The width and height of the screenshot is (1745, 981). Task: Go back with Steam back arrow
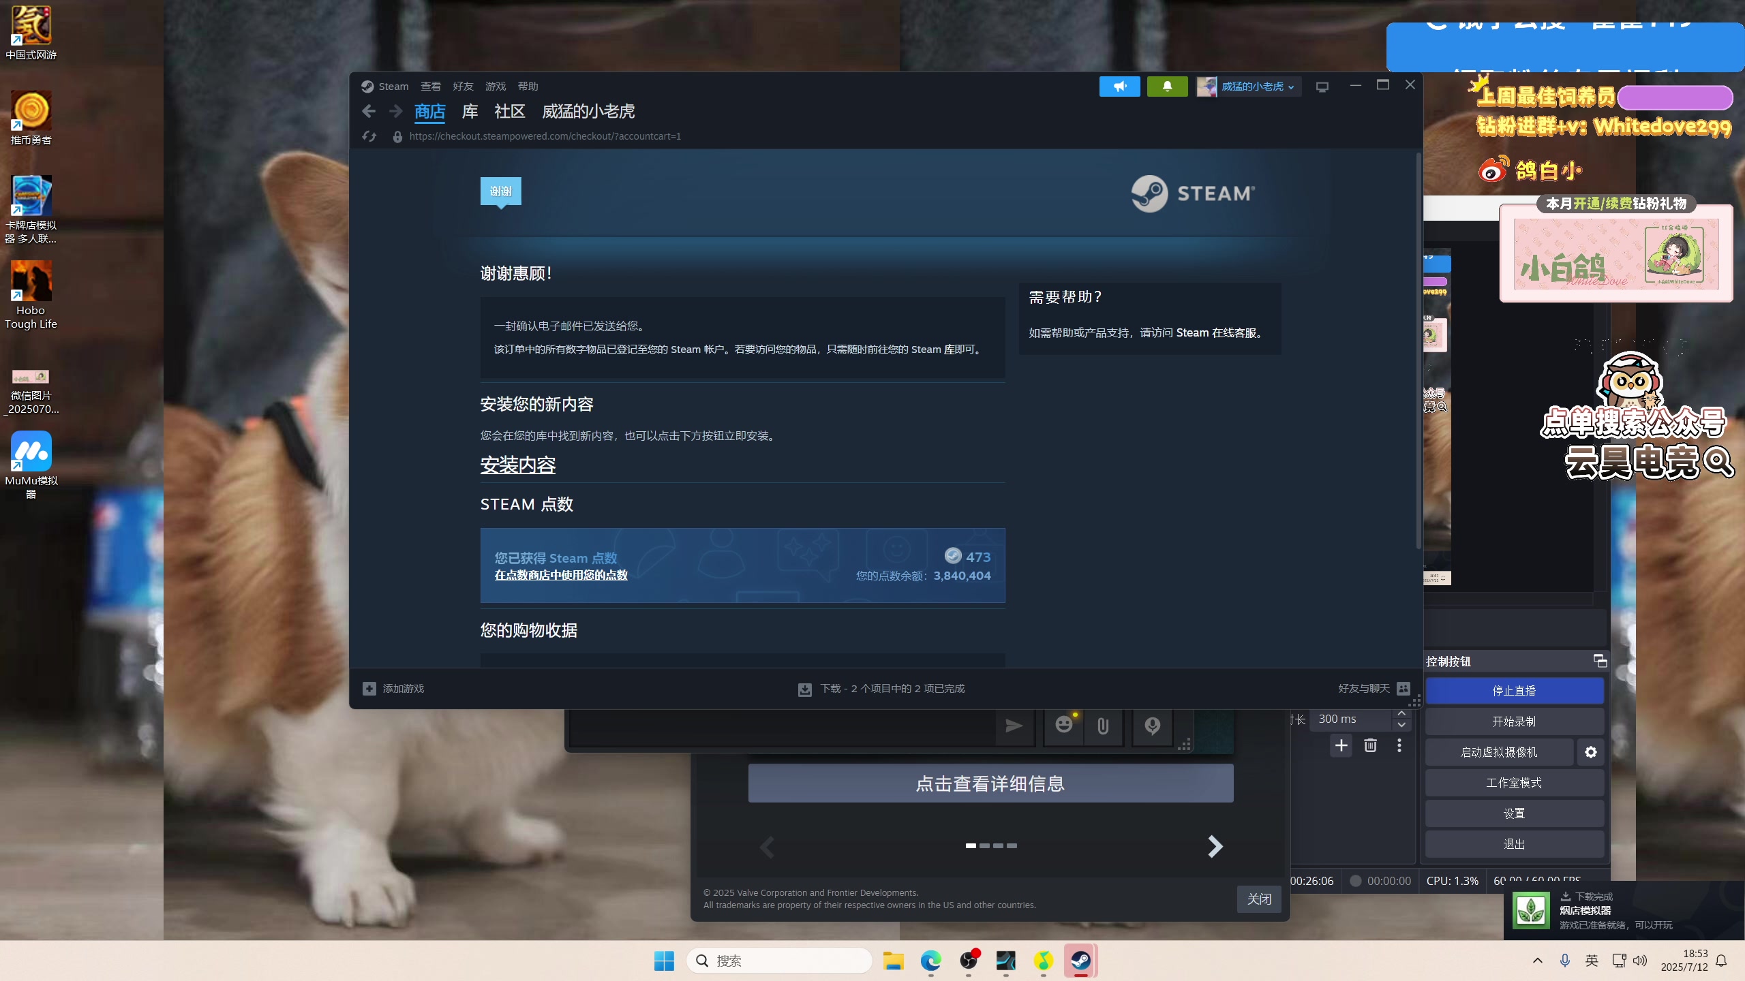coord(369,111)
